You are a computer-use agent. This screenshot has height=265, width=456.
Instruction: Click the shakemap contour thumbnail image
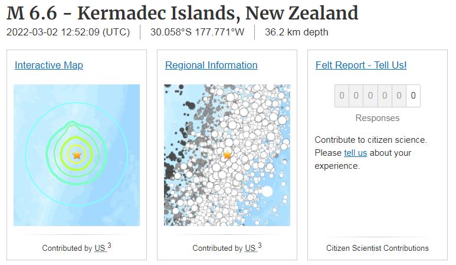(77, 155)
